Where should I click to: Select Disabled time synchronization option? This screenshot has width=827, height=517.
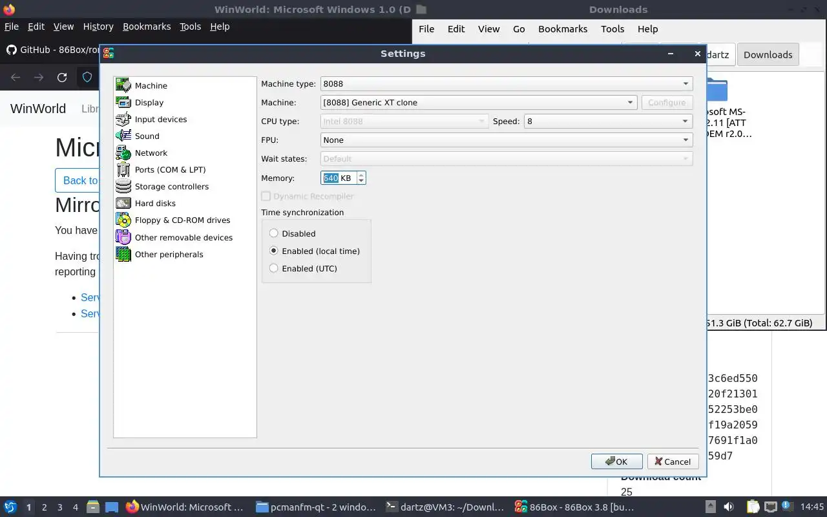pos(274,233)
